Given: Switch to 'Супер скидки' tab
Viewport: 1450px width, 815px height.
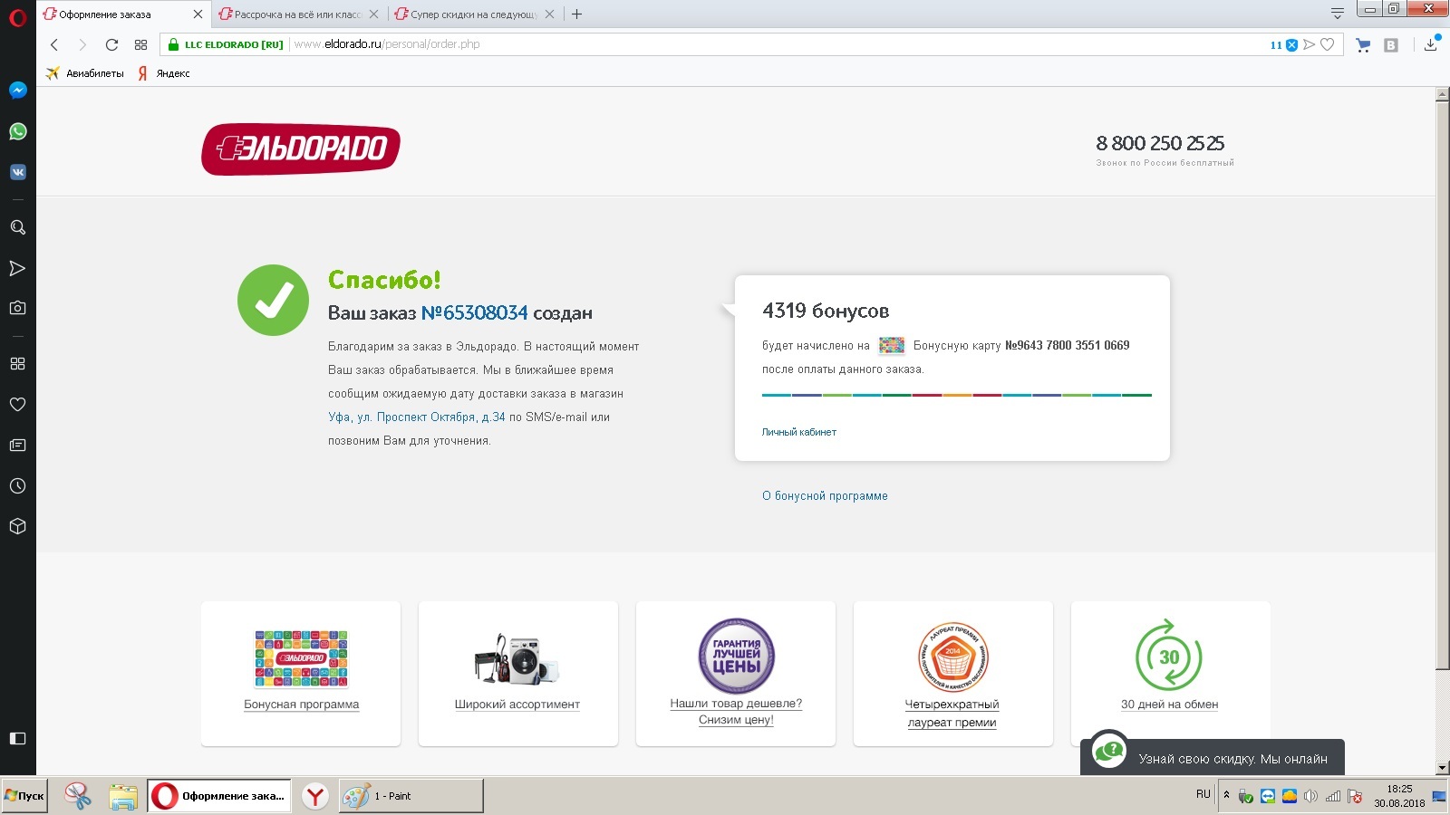Looking at the screenshot, I should click(474, 14).
